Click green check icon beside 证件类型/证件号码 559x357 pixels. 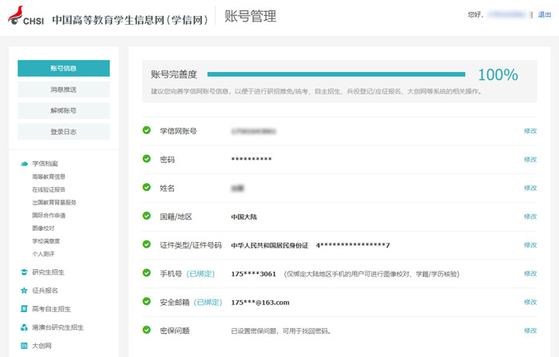point(146,244)
